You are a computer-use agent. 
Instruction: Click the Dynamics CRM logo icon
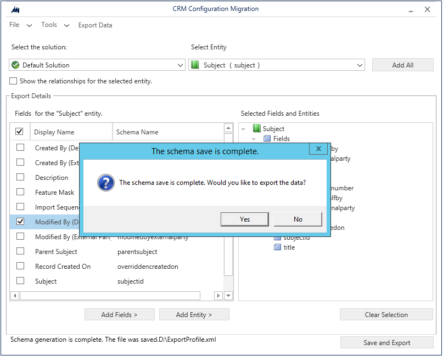pyautogui.click(x=15, y=9)
